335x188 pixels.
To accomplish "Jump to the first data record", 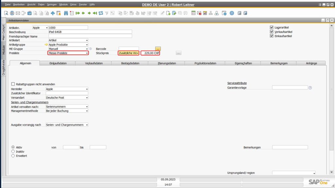I will click(x=78, y=13).
